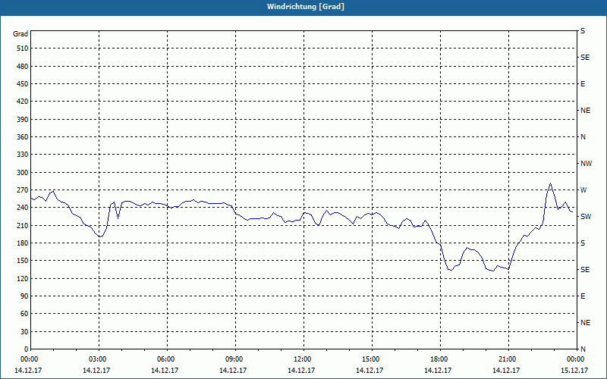This screenshot has height=379, width=607.
Task: Click the Windrichtung [Grad] chart title
Action: [x=306, y=7]
